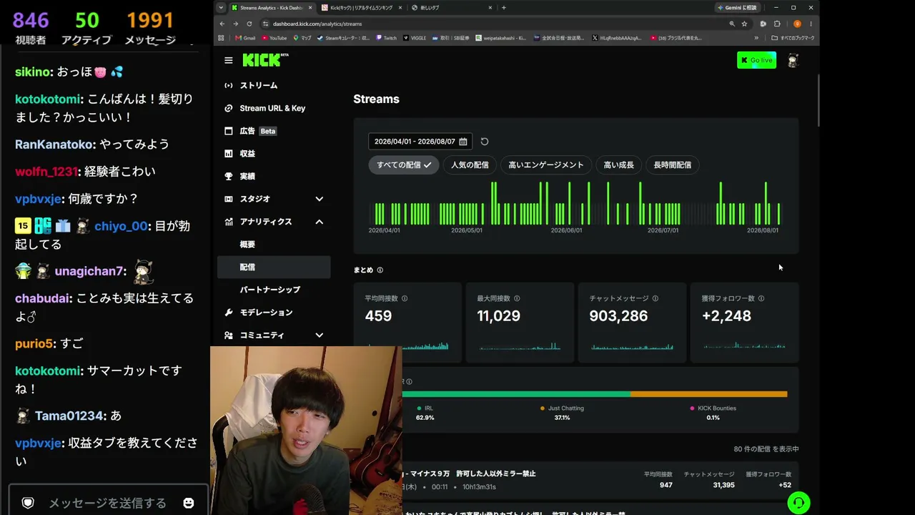The image size is (915, 515).
Task: Select the 高い成長 filter chip
Action: pyautogui.click(x=619, y=165)
